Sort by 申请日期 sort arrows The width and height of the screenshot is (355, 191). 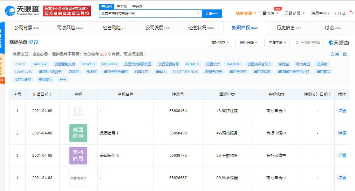coord(50,94)
